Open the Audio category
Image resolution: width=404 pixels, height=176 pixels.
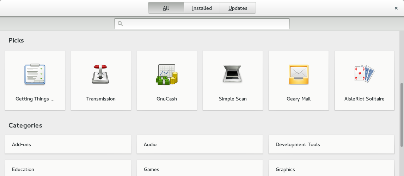point(200,144)
